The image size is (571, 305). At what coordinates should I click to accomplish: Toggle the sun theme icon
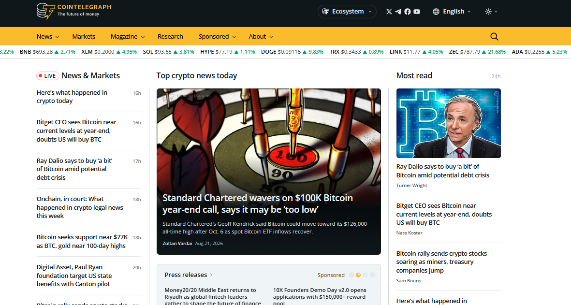click(x=488, y=12)
